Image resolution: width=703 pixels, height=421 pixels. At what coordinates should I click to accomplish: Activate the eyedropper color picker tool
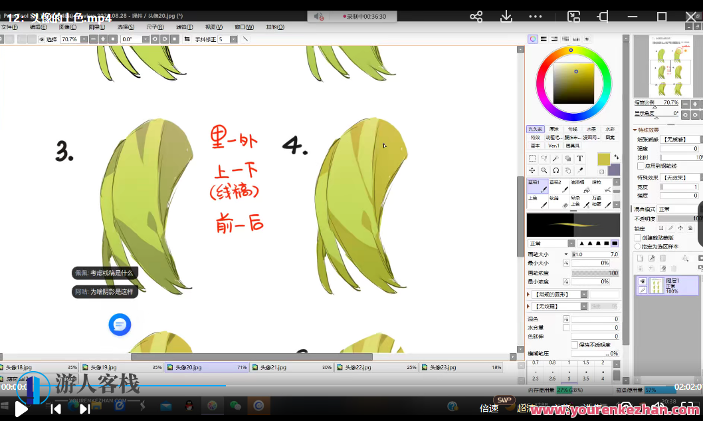pyautogui.click(x=580, y=170)
